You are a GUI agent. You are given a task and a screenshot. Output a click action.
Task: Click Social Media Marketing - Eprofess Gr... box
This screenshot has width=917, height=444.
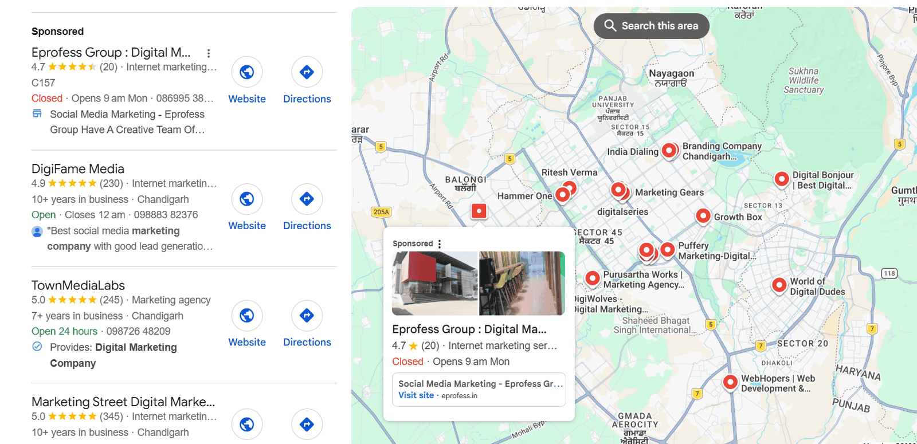click(479, 390)
